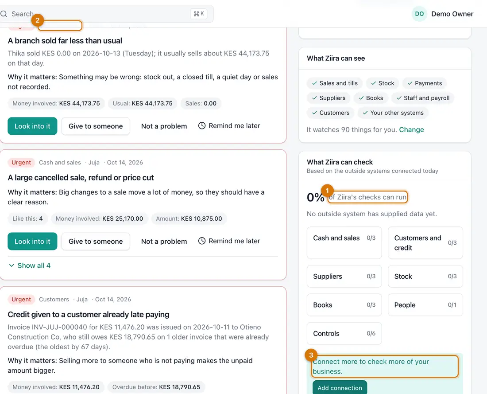Click the 'Cash and sales' tag on Juja card

60,162
